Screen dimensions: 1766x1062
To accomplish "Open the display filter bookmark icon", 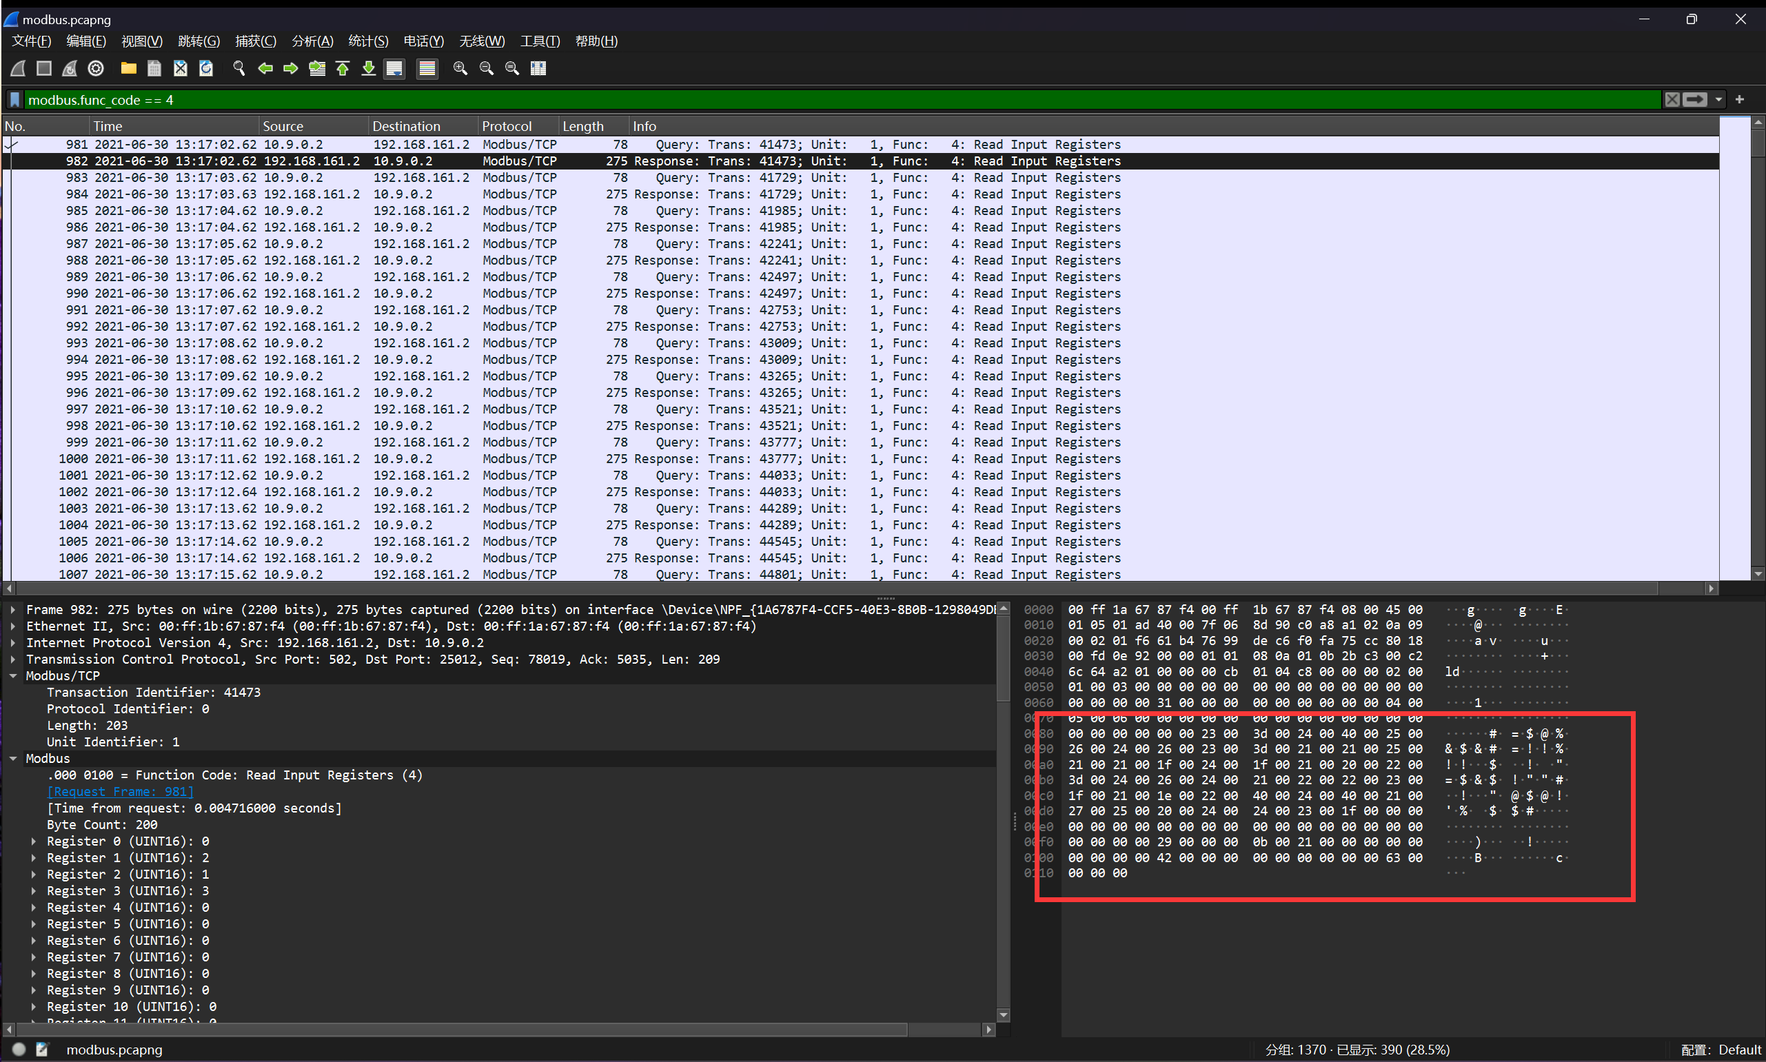I will [x=14, y=100].
